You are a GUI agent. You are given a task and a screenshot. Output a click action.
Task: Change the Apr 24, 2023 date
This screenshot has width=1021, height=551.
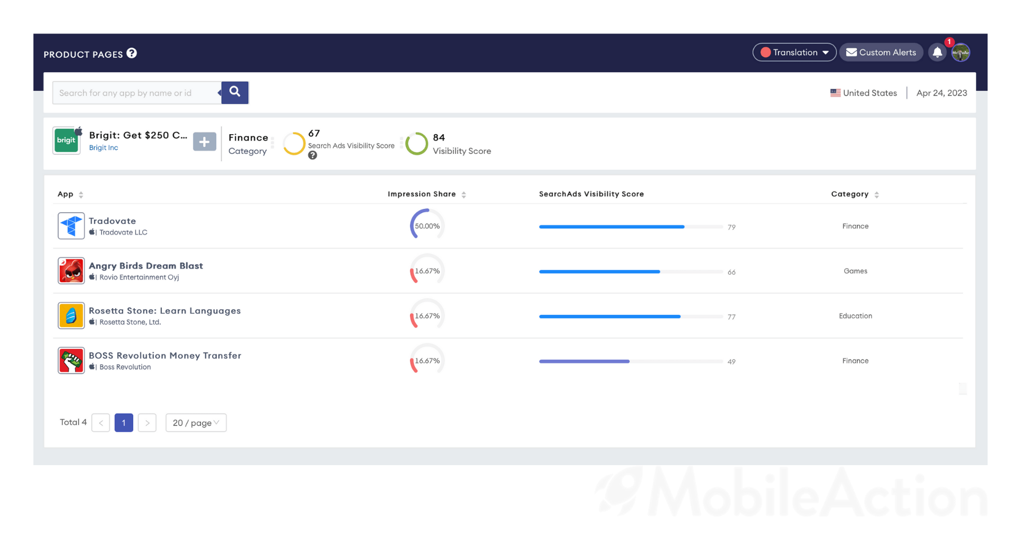pyautogui.click(x=941, y=93)
